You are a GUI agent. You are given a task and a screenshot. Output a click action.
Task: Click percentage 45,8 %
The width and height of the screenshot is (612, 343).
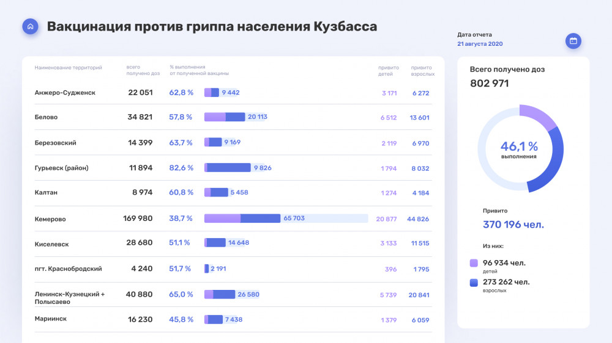[181, 319]
